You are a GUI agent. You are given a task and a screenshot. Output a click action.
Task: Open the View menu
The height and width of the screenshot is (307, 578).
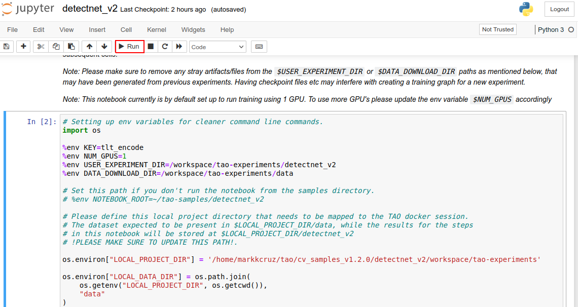pyautogui.click(x=66, y=30)
